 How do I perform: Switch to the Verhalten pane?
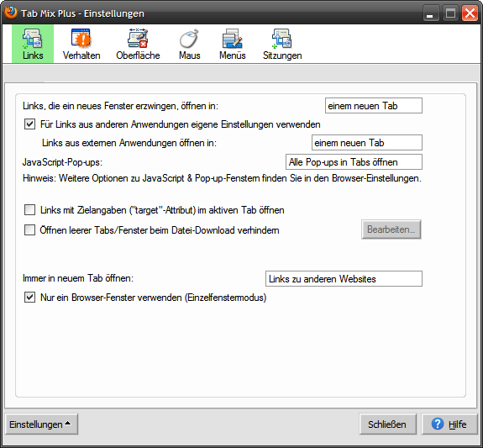(81, 44)
